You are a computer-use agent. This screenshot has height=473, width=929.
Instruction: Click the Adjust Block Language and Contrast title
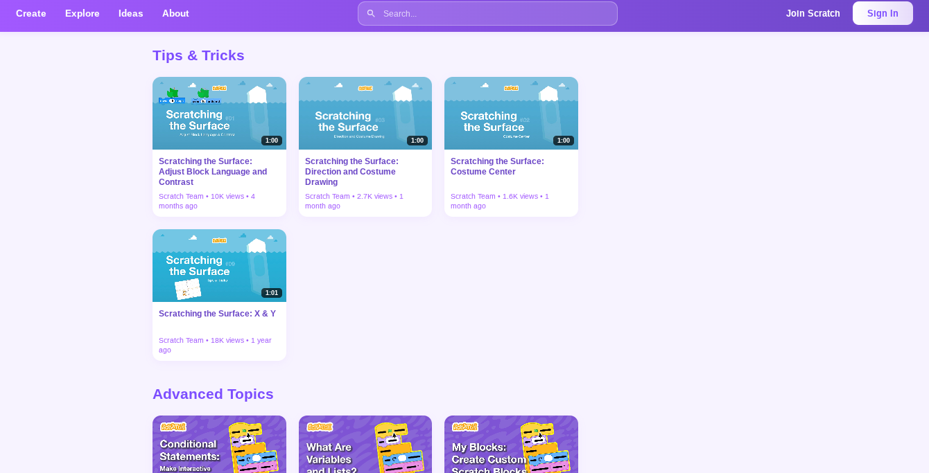coord(213,172)
